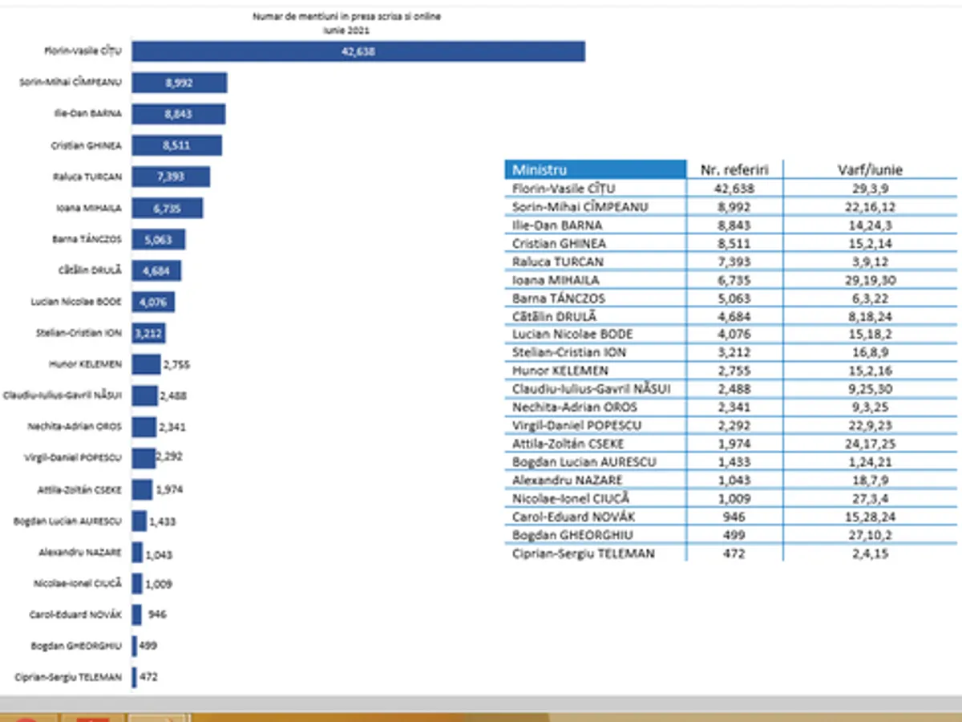
Task: Select the Cristian GHINEA bar labeled 8,511
Action: pyautogui.click(x=176, y=145)
